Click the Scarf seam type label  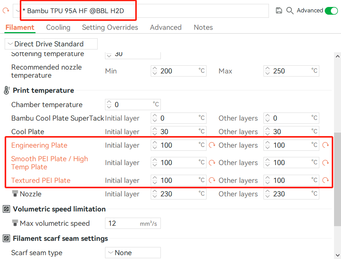(37, 253)
